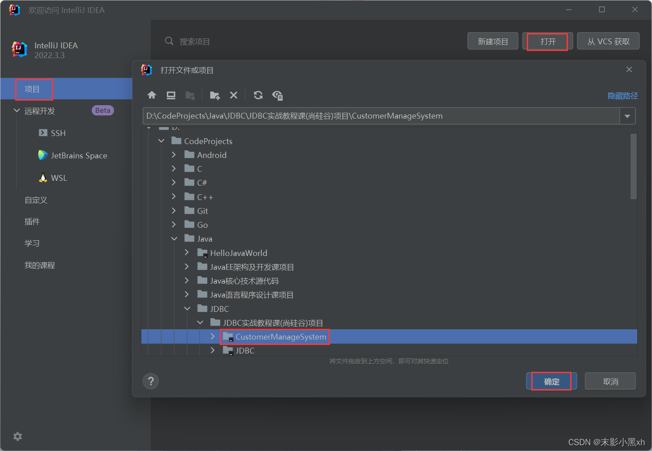The width and height of the screenshot is (652, 451).
Task: Open the path history dropdown arrow
Action: point(627,116)
